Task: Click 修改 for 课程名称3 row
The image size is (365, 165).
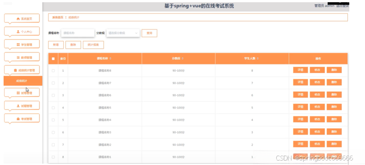Action: tap(317, 131)
